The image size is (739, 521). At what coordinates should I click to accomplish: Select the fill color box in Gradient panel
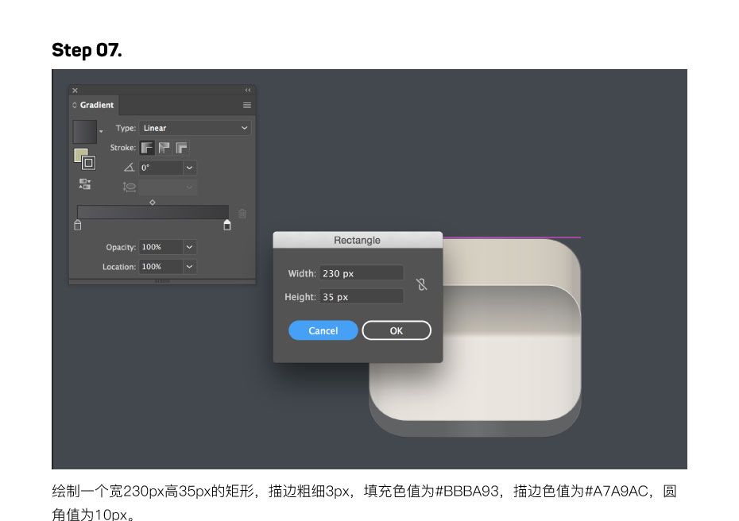[80, 155]
